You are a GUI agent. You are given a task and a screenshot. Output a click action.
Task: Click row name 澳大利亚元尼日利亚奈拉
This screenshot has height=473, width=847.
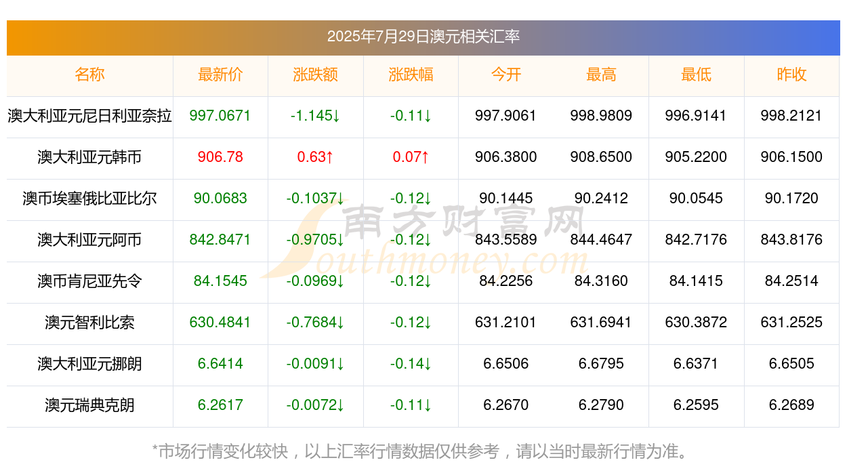[90, 116]
